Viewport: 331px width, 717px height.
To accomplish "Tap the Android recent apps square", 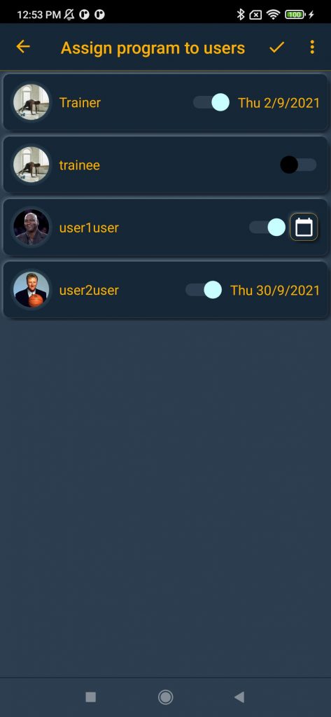I will point(90,697).
